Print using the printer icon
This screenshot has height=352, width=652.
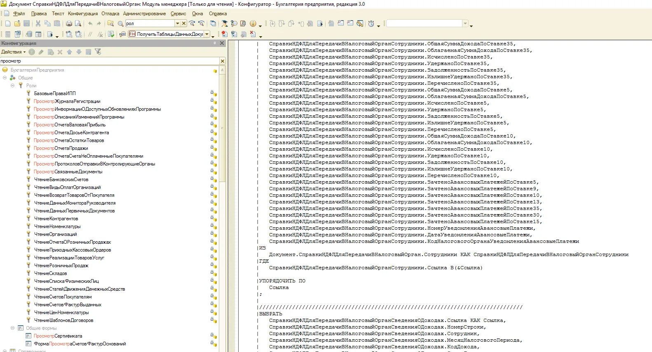click(x=69, y=23)
